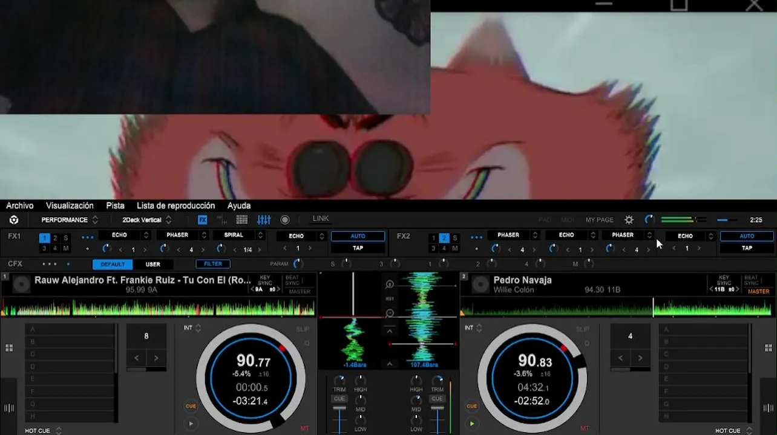Toggle the FX panel icon

[203, 220]
